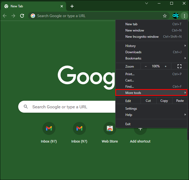Click the three-dot Chrome menu icon
189x180 pixels.
click(x=184, y=16)
